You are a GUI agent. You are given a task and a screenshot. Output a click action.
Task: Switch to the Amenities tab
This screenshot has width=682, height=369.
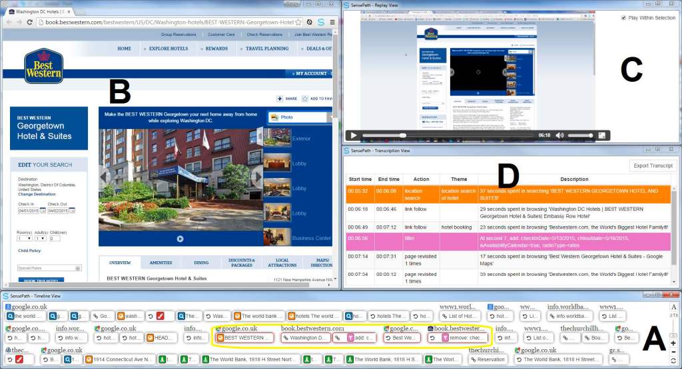[161, 263]
